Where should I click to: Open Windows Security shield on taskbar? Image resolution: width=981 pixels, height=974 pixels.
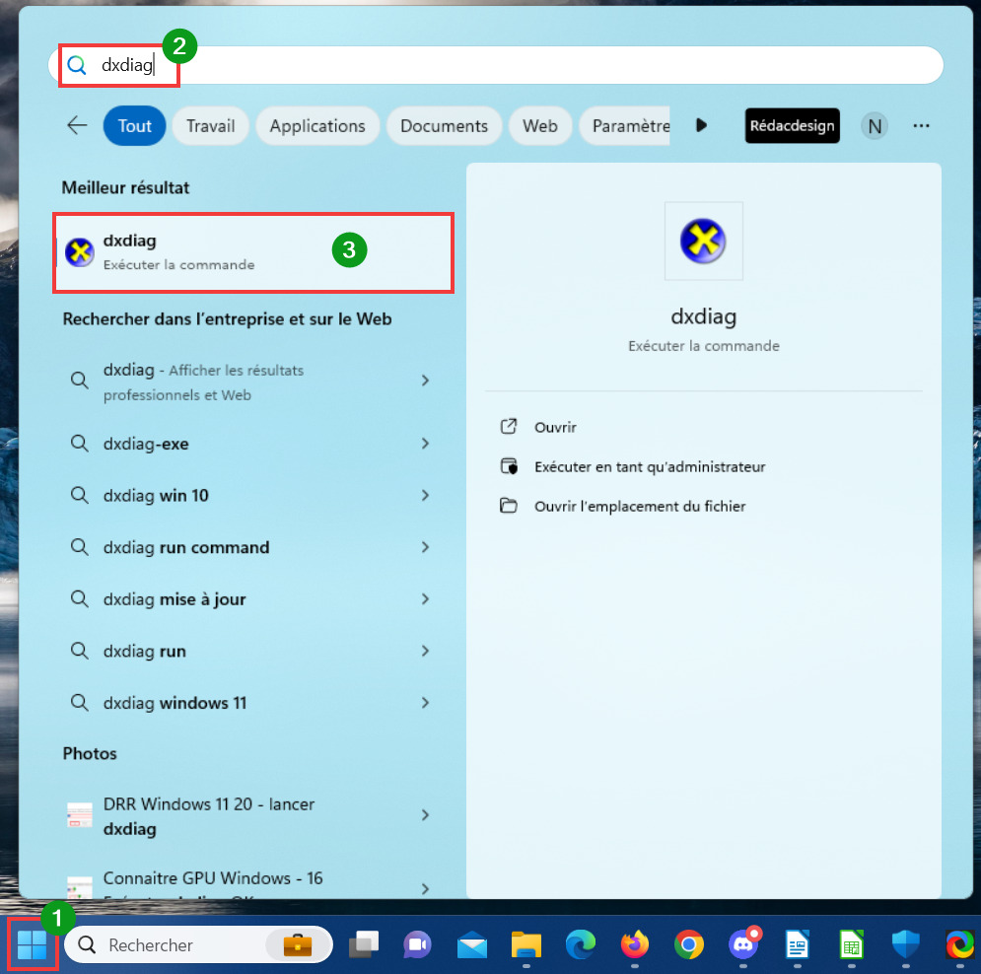[905, 944]
